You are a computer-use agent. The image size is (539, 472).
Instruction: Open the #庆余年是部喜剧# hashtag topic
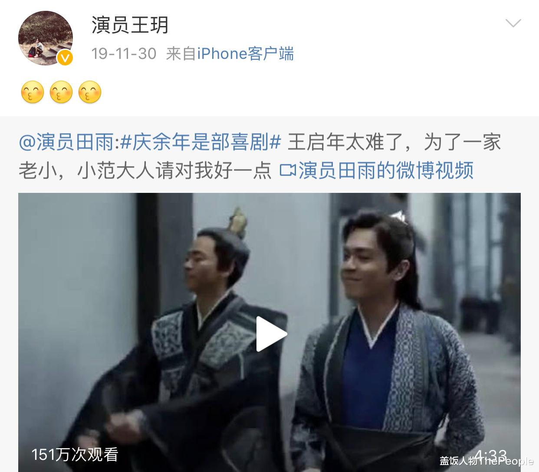coord(200,142)
